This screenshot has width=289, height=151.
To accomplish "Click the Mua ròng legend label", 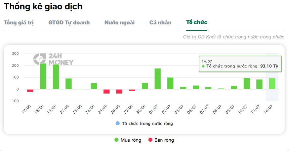I will 131,140.
